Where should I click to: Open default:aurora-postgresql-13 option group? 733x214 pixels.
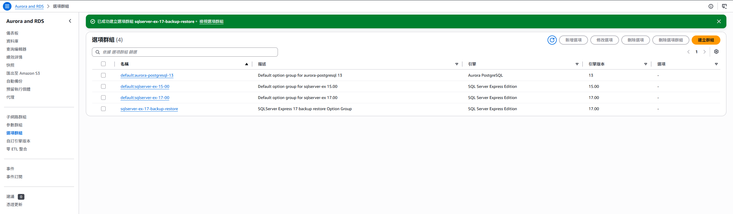click(x=147, y=75)
